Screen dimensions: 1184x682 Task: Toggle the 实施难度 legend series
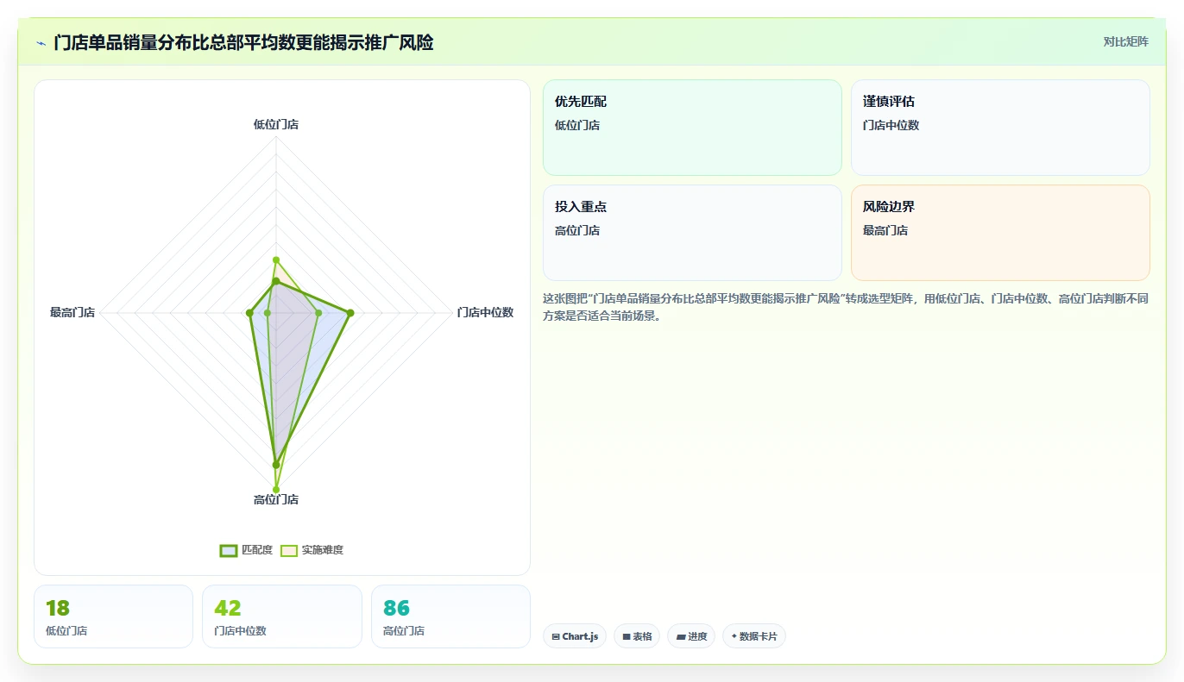(x=312, y=550)
